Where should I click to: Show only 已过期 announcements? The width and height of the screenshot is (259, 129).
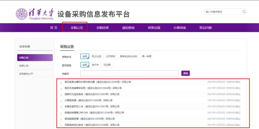pyautogui.click(x=107, y=65)
